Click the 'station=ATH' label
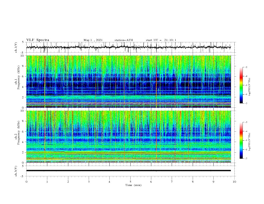 tap(124, 40)
